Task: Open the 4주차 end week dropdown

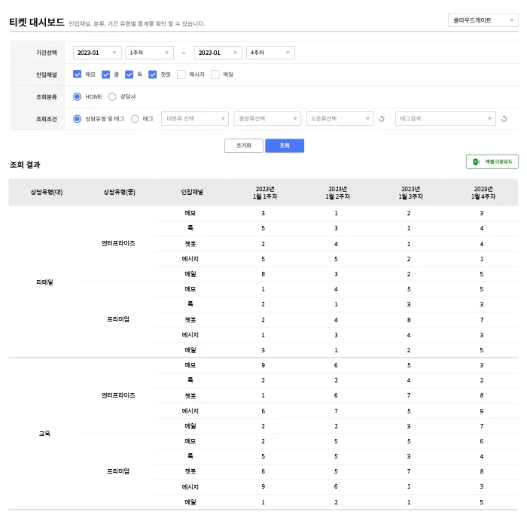Action: pyautogui.click(x=270, y=53)
